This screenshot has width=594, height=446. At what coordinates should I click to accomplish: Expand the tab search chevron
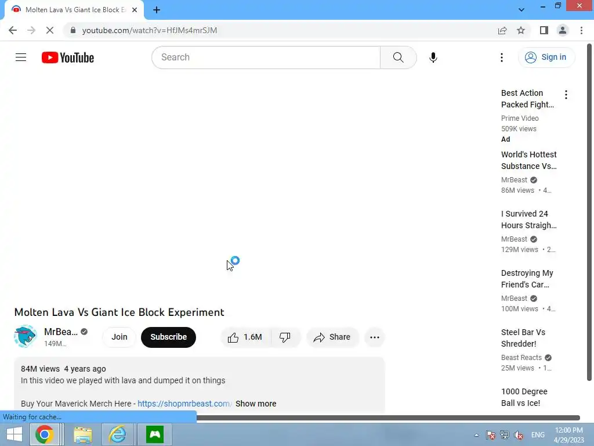tap(521, 10)
